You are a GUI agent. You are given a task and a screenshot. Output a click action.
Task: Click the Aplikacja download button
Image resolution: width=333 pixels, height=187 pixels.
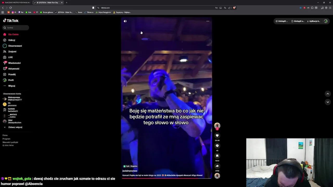(314, 21)
